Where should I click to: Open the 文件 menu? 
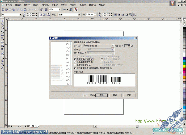tap(9, 5)
